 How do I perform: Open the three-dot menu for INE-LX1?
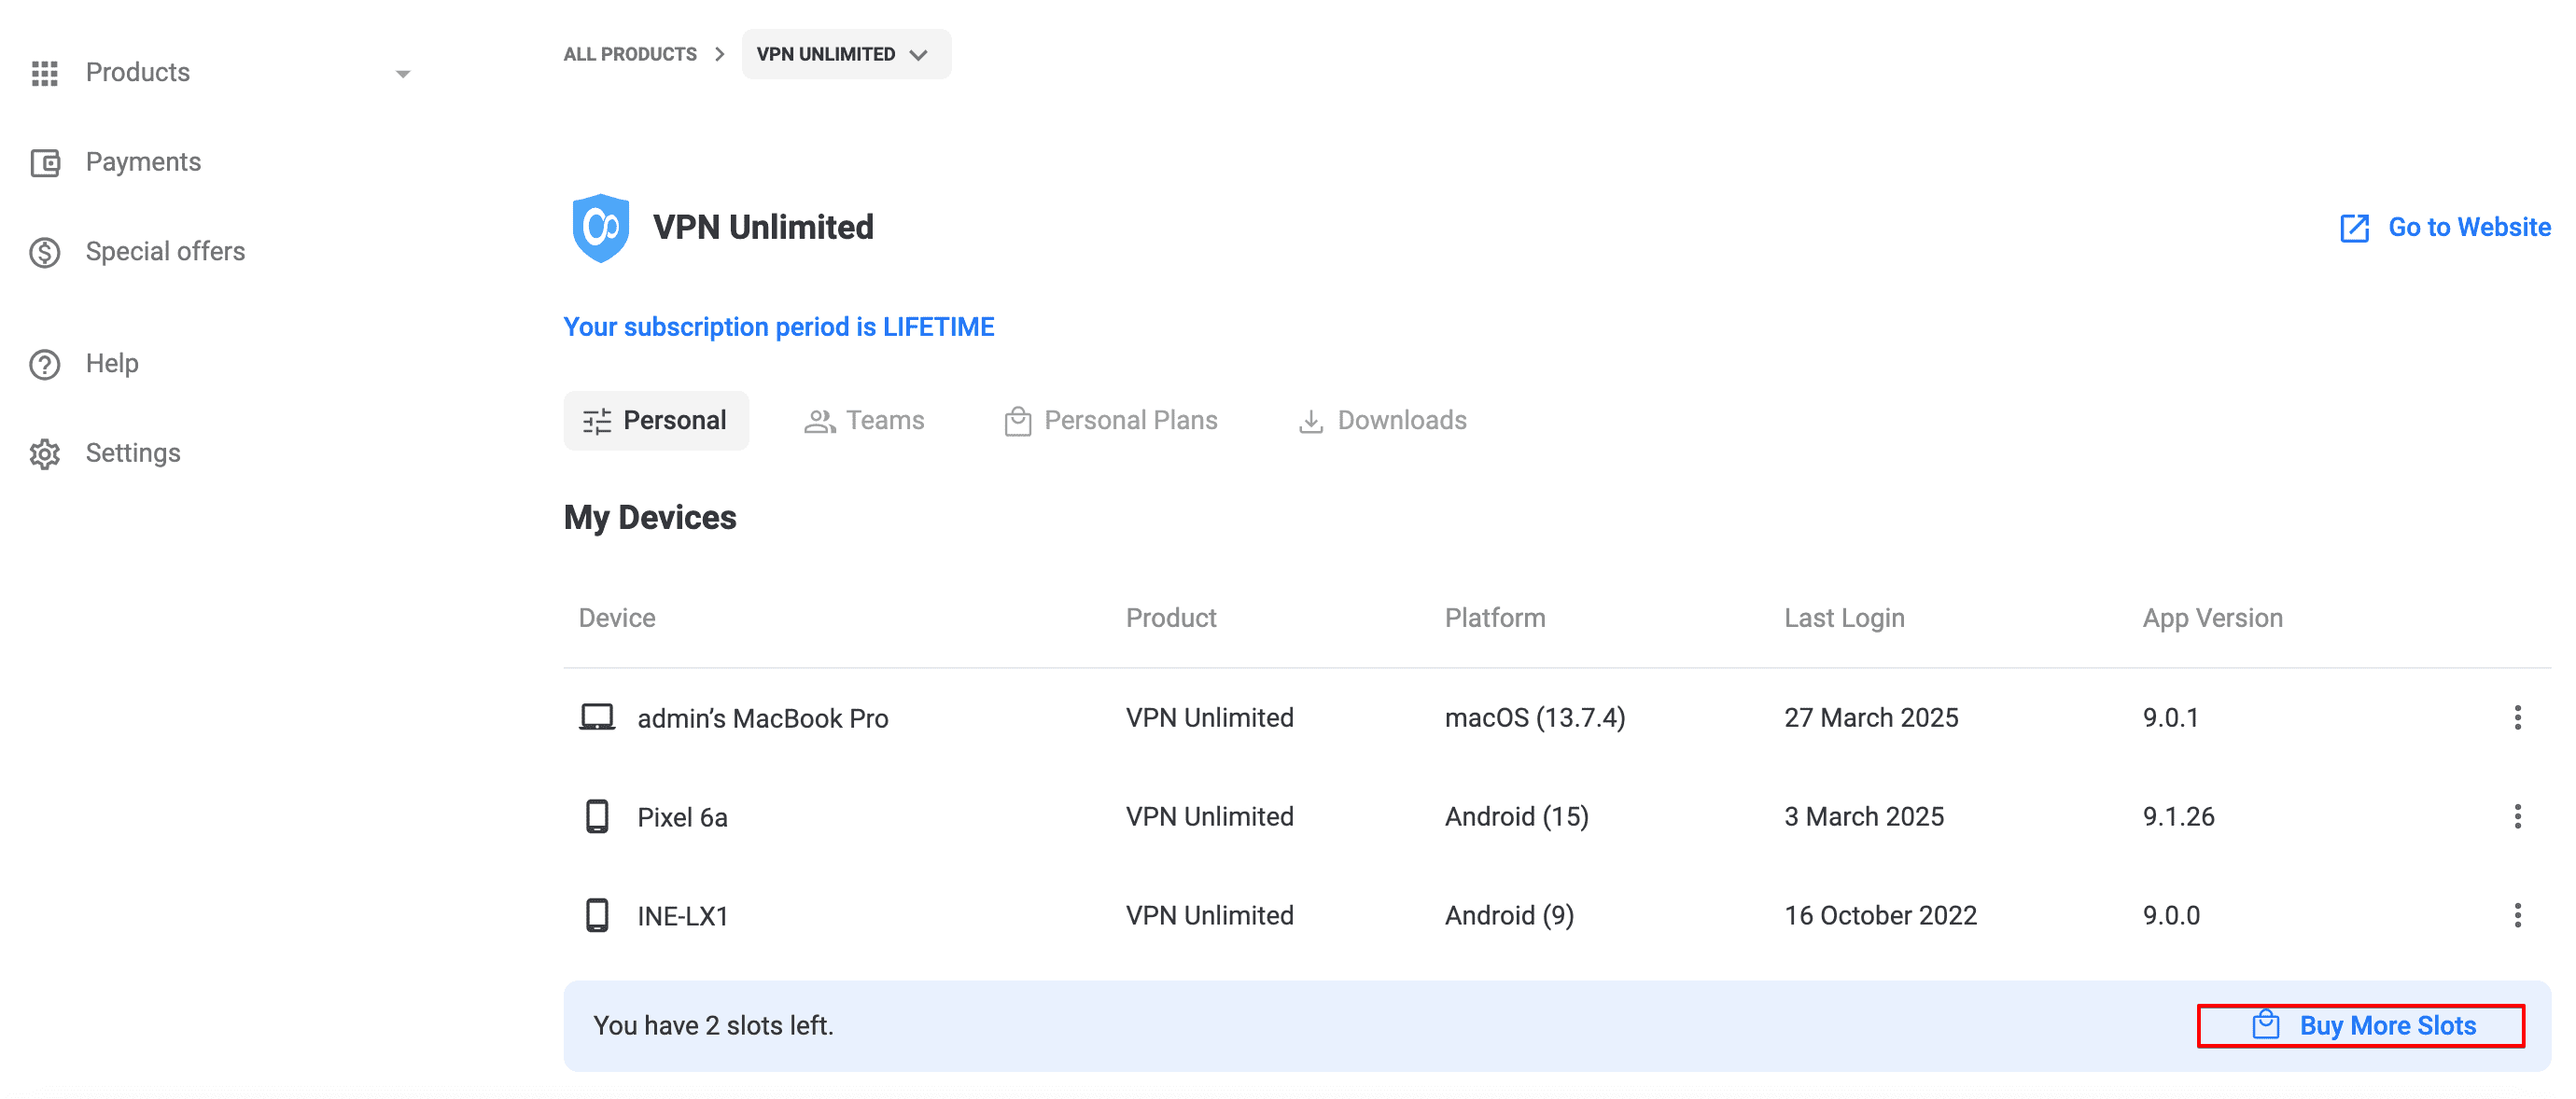click(2516, 915)
